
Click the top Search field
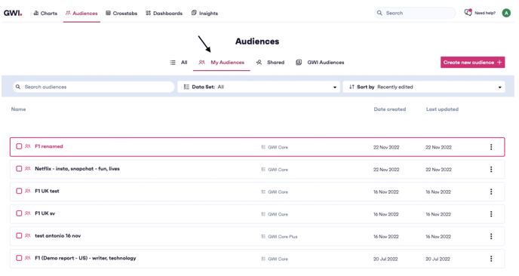tap(415, 13)
